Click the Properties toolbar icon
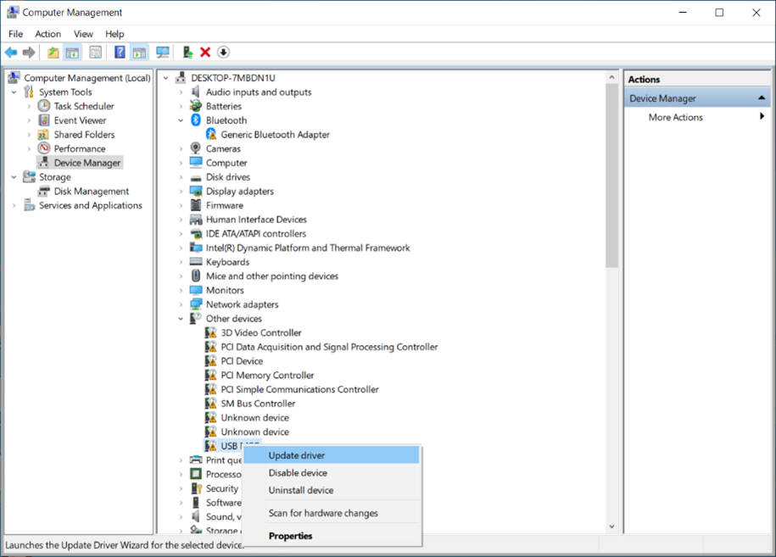The height and width of the screenshot is (557, 776). click(96, 52)
